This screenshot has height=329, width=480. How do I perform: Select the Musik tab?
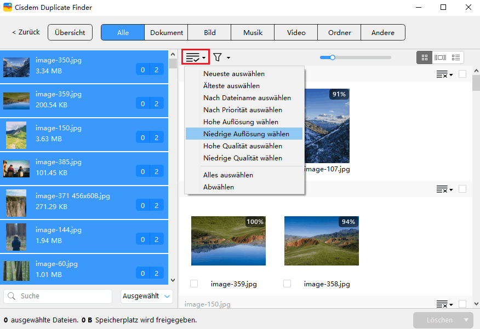point(253,32)
